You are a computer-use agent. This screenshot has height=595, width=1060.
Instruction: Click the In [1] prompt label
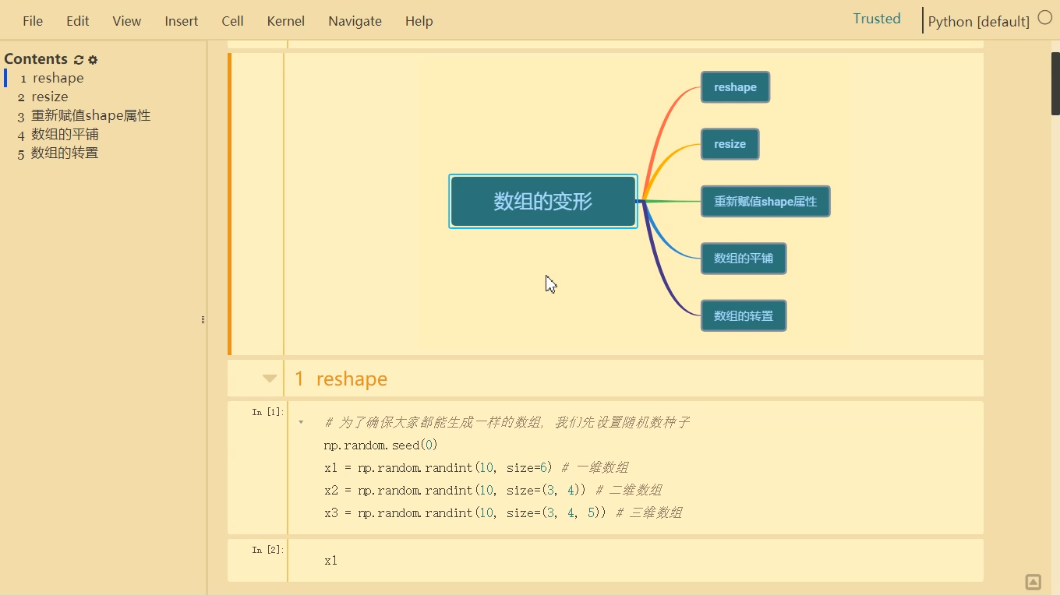(268, 412)
